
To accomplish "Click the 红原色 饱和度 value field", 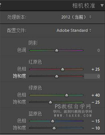I will tap(92, 76).
